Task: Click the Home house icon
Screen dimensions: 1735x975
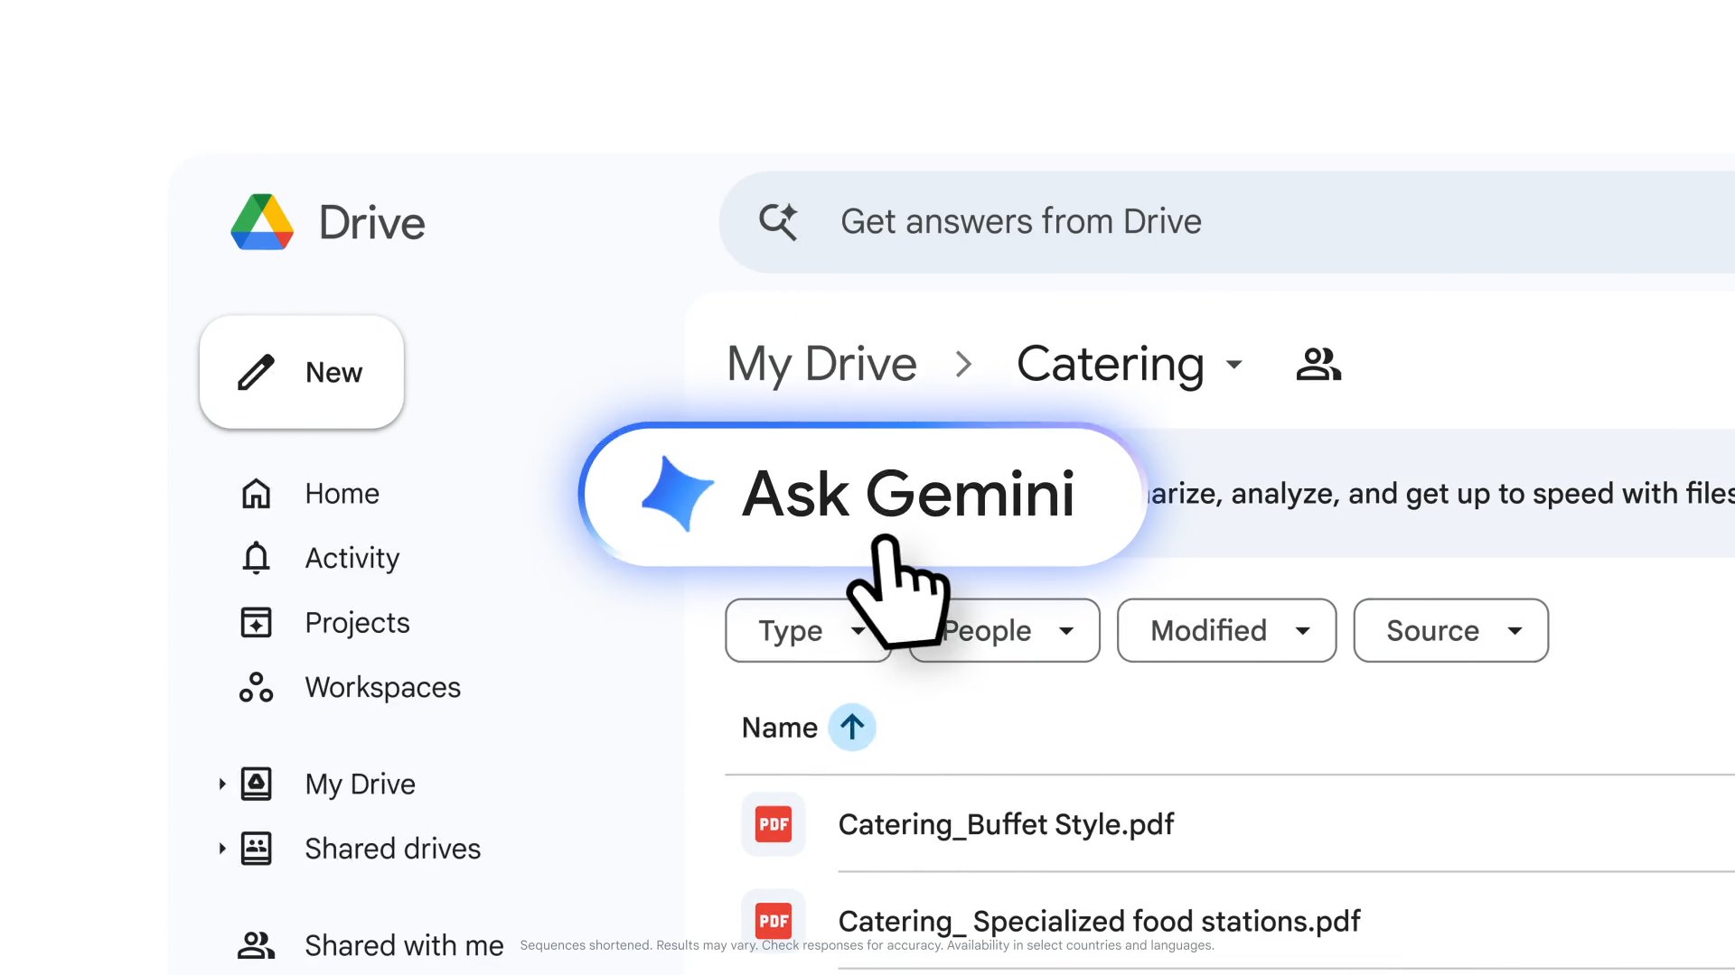Action: pyautogui.click(x=256, y=494)
